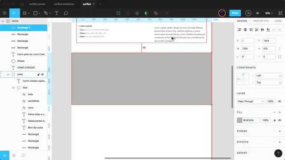
Task: Open vertical constraint Top dropdown
Action: 269,83
